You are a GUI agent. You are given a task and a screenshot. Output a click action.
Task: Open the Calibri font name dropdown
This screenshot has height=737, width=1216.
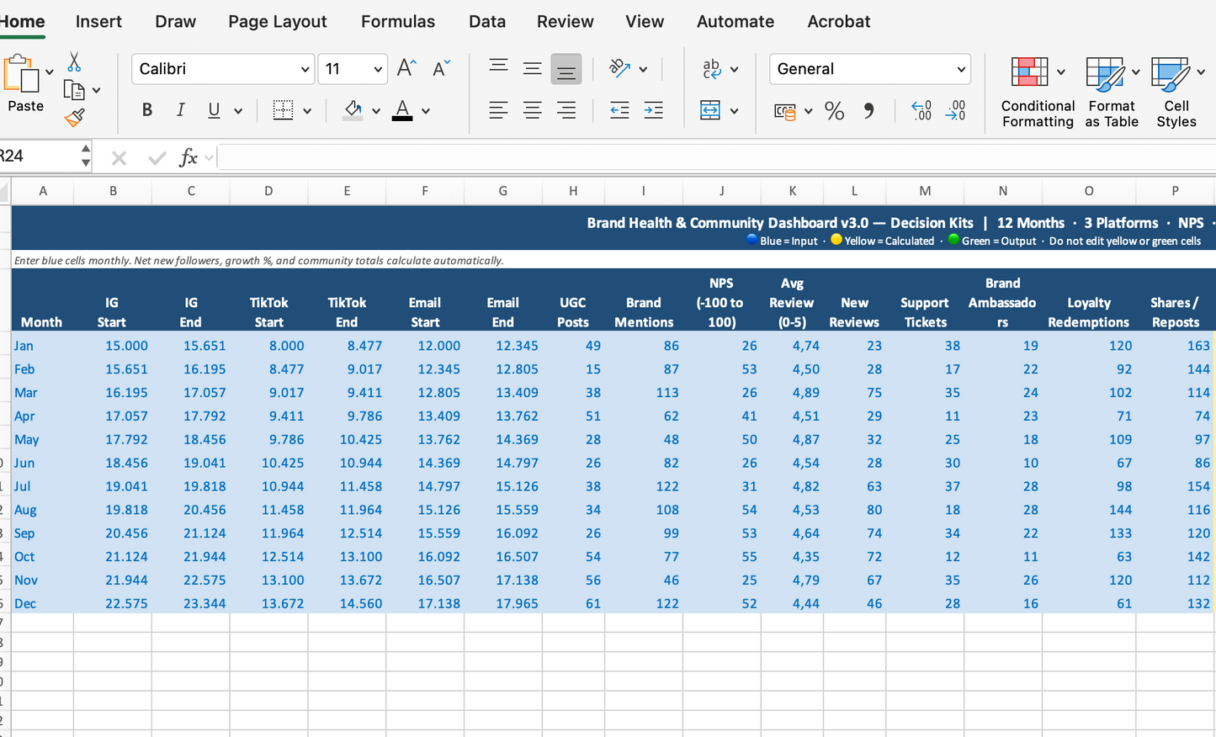[305, 70]
